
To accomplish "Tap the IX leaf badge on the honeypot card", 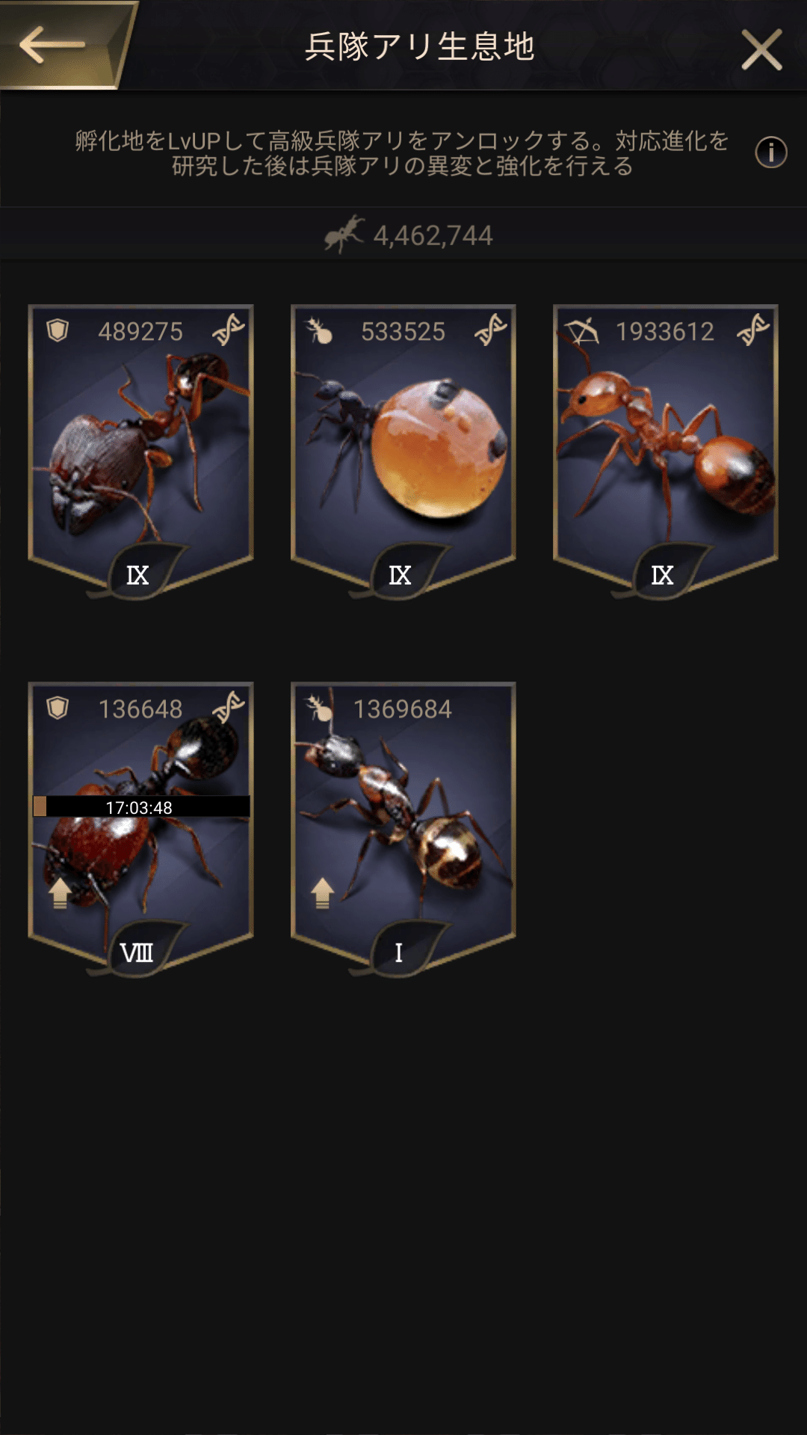I will [401, 573].
